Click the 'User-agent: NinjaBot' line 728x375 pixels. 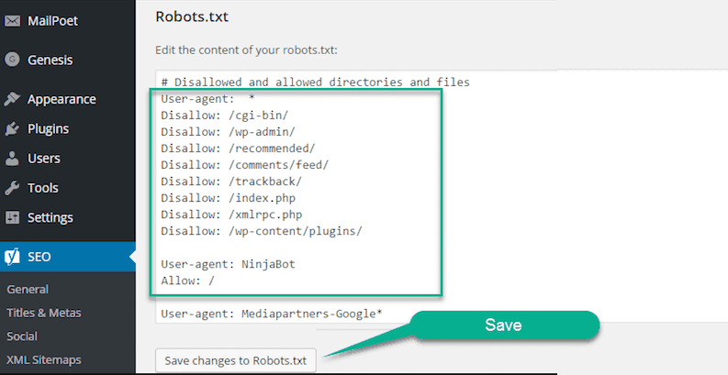click(x=228, y=264)
